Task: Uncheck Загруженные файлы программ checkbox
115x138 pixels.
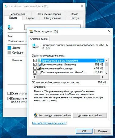Action: (x=35, y=60)
